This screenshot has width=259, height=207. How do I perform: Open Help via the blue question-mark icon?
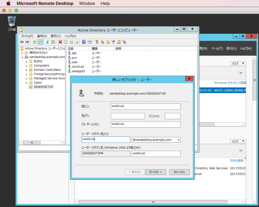click(84, 42)
